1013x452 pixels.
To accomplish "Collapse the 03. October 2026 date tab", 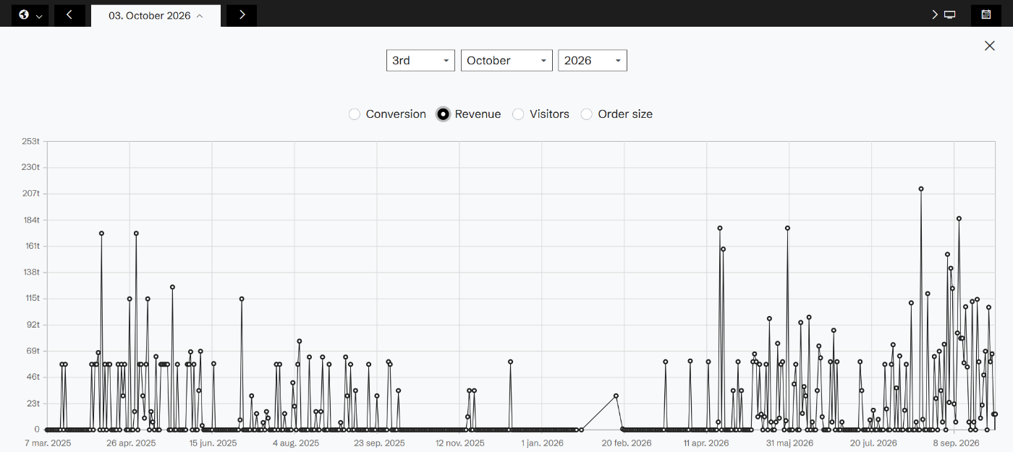I will [x=156, y=15].
